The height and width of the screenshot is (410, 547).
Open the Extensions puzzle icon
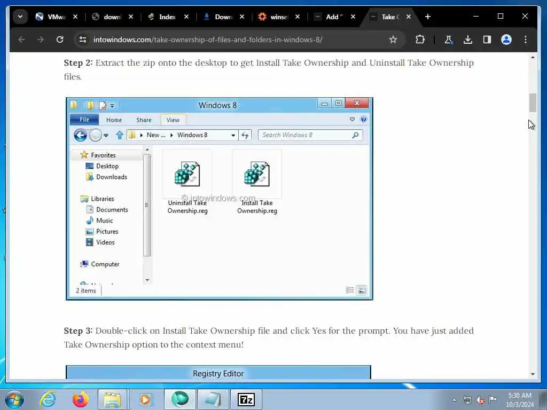[420, 40]
